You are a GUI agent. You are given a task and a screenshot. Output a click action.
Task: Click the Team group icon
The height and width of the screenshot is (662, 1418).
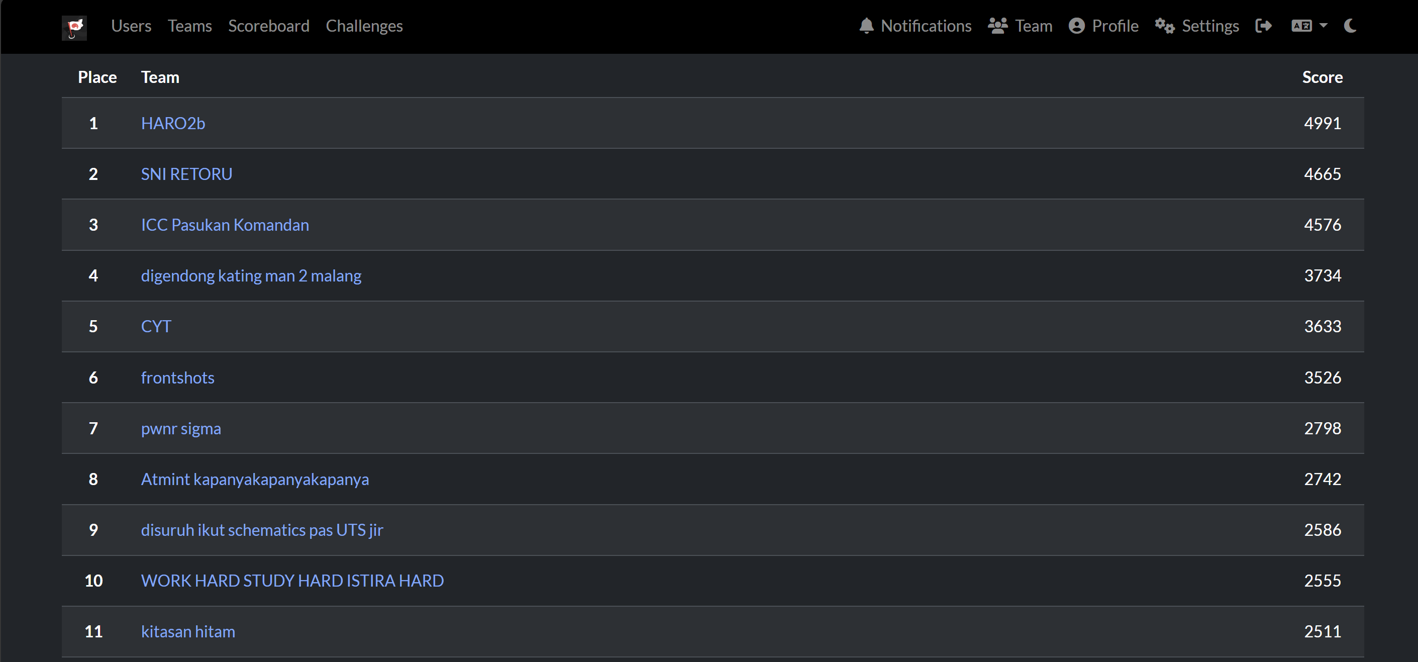(x=997, y=26)
